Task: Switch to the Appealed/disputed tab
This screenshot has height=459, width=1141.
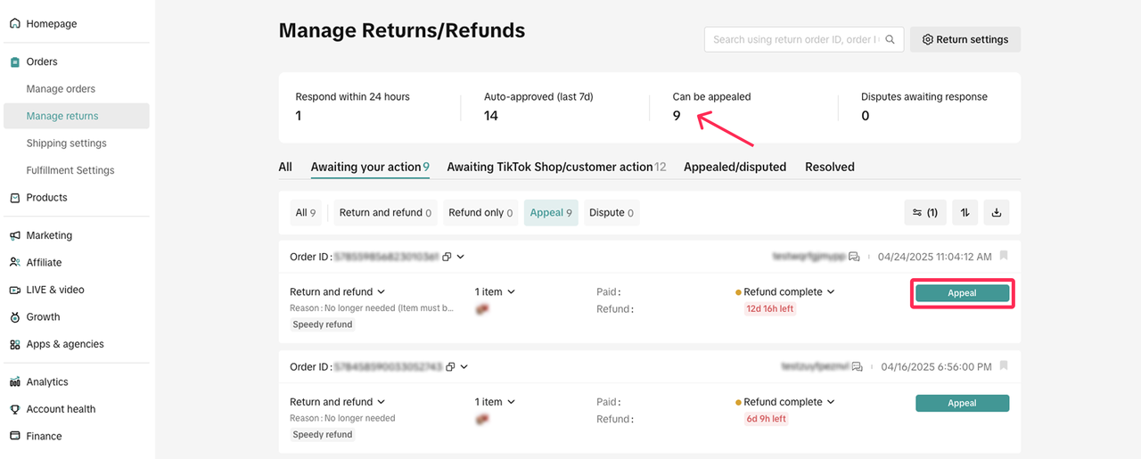Action: point(735,167)
